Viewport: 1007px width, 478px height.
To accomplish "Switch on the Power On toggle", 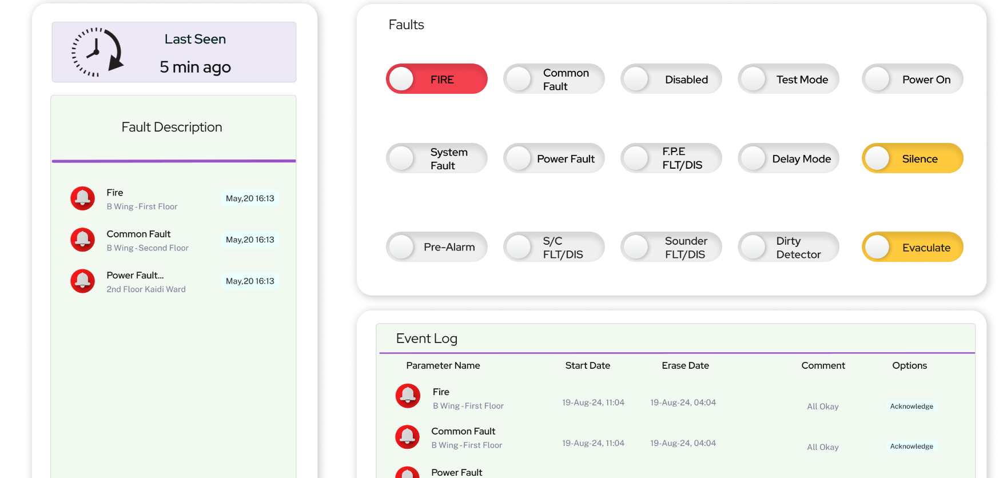I will click(913, 79).
